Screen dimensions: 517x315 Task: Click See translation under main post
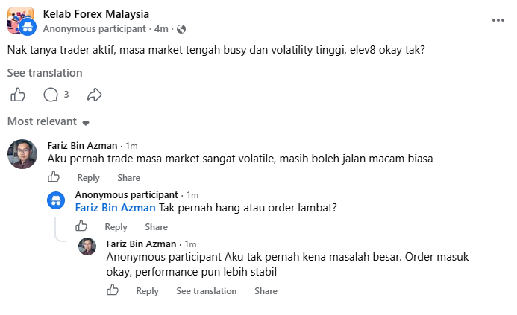pos(45,73)
